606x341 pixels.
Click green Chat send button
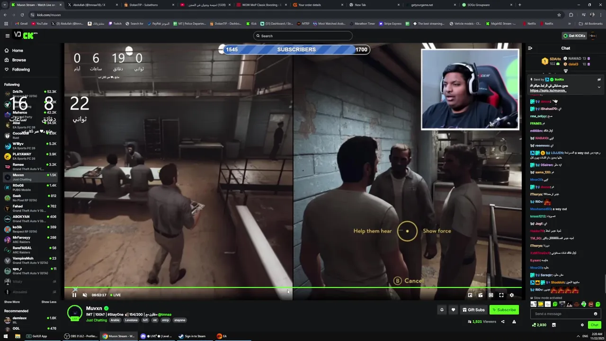(595, 325)
